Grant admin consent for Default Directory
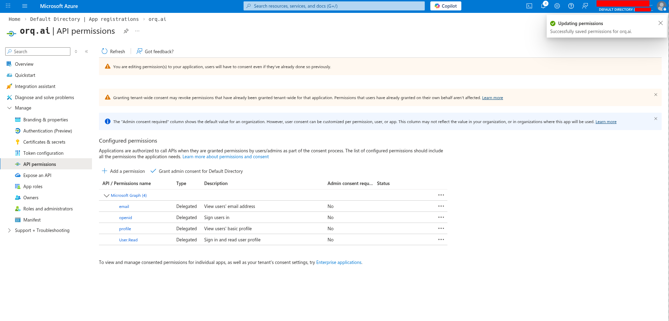 pos(197,171)
